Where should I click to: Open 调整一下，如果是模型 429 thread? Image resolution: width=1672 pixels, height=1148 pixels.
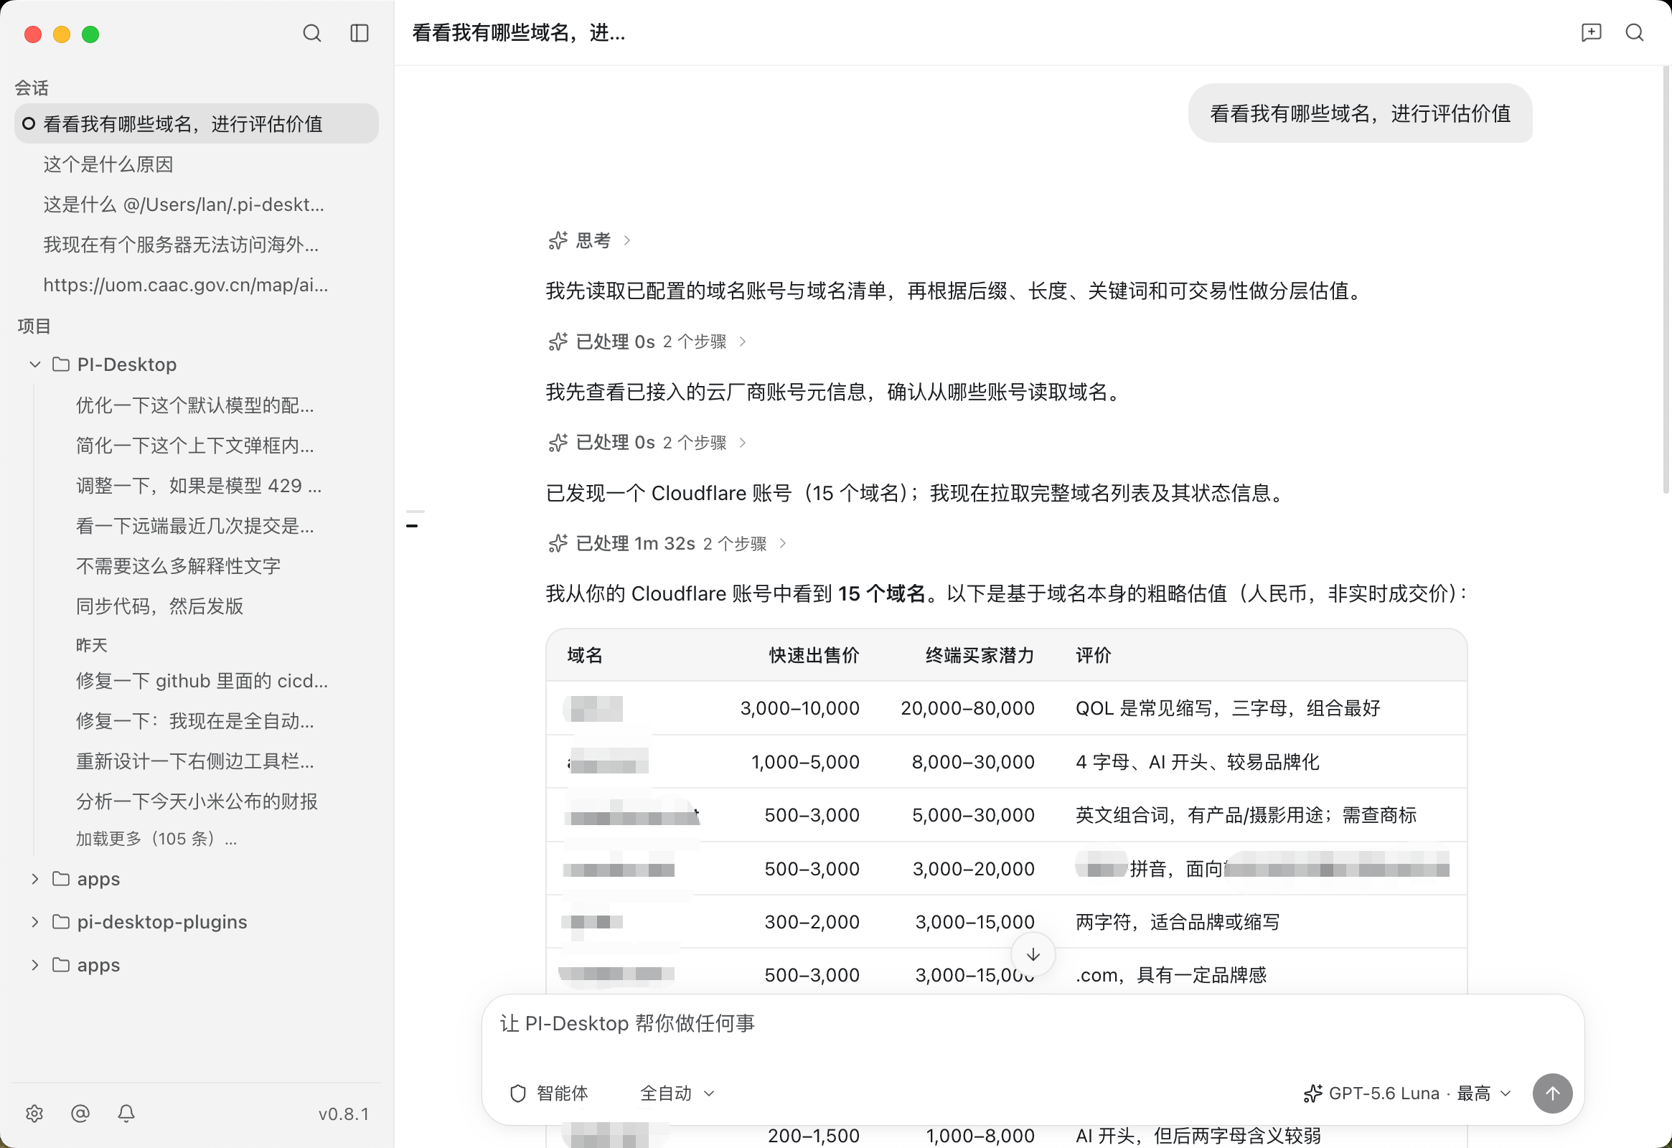(x=199, y=486)
